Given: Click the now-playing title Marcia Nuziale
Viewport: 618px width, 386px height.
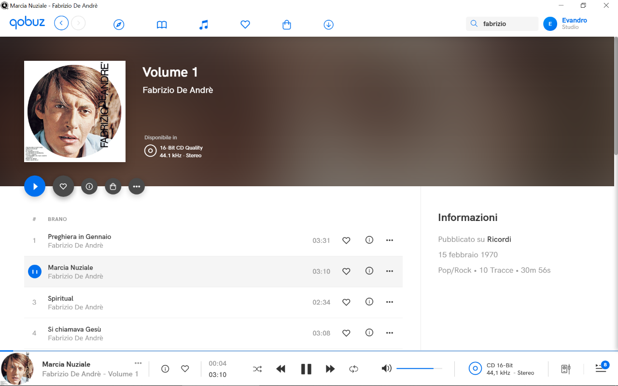Looking at the screenshot, I should (x=66, y=364).
